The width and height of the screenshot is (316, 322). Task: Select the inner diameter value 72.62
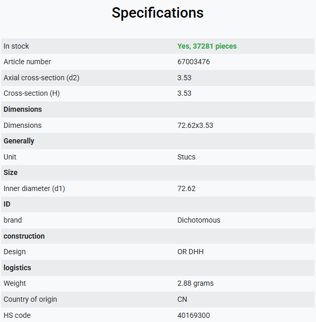(x=186, y=189)
